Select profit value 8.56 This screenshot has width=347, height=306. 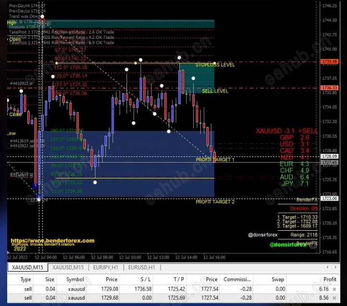click(324, 298)
